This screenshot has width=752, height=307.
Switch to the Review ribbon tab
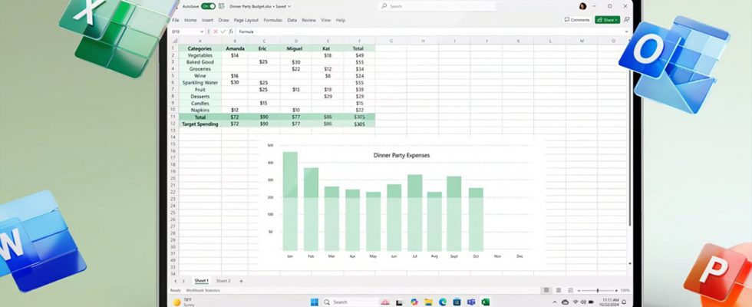(308, 20)
